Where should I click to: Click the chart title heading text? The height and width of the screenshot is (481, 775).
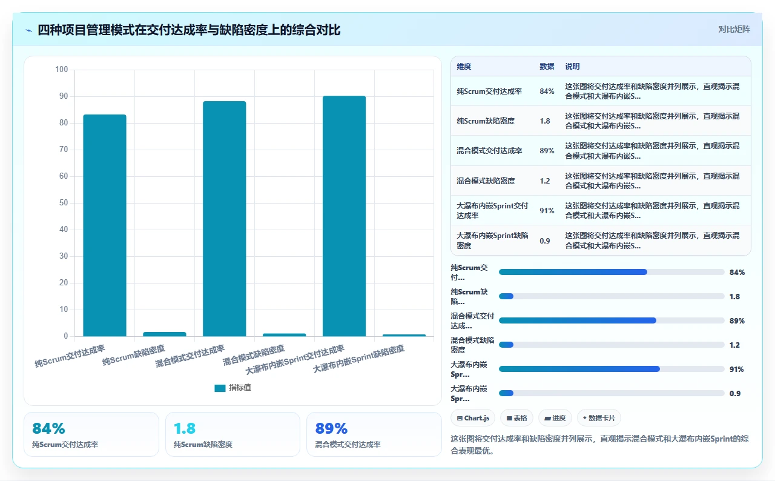click(189, 30)
